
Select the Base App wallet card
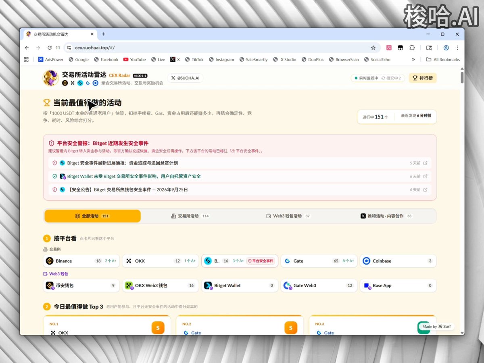pos(398,286)
